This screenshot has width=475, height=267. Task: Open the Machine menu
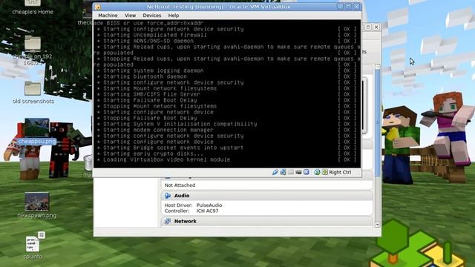[108, 16]
